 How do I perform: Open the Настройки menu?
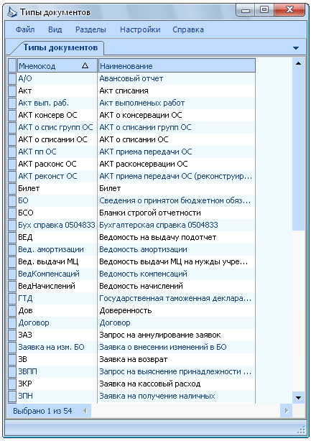(x=140, y=29)
